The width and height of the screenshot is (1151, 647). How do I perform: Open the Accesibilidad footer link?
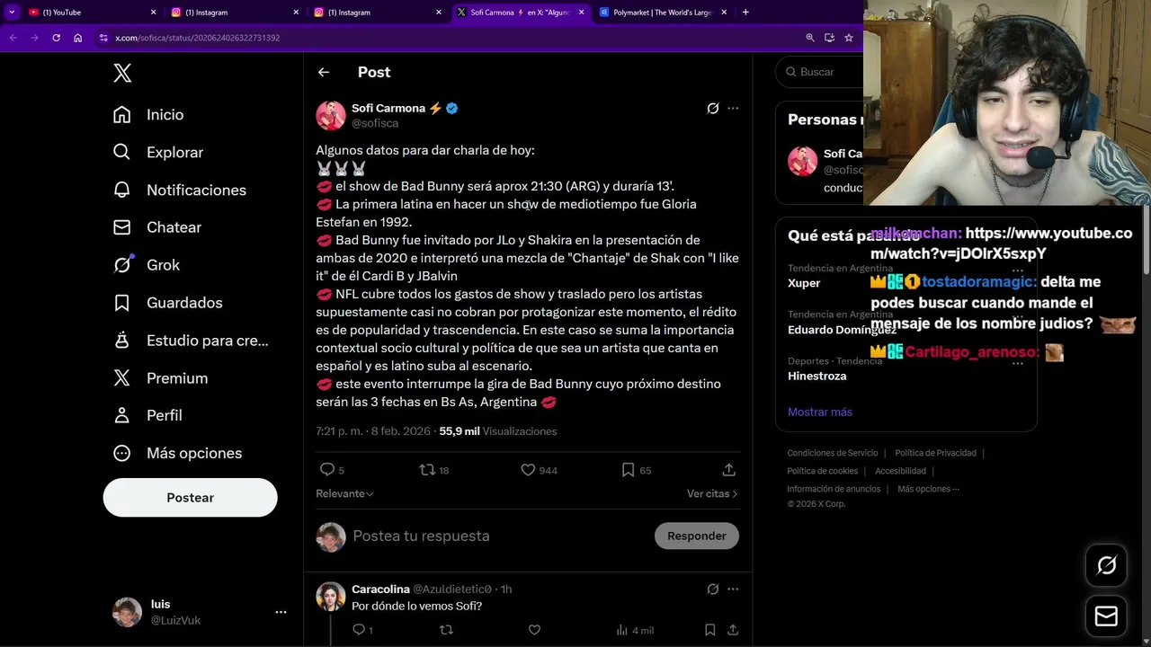click(x=900, y=471)
